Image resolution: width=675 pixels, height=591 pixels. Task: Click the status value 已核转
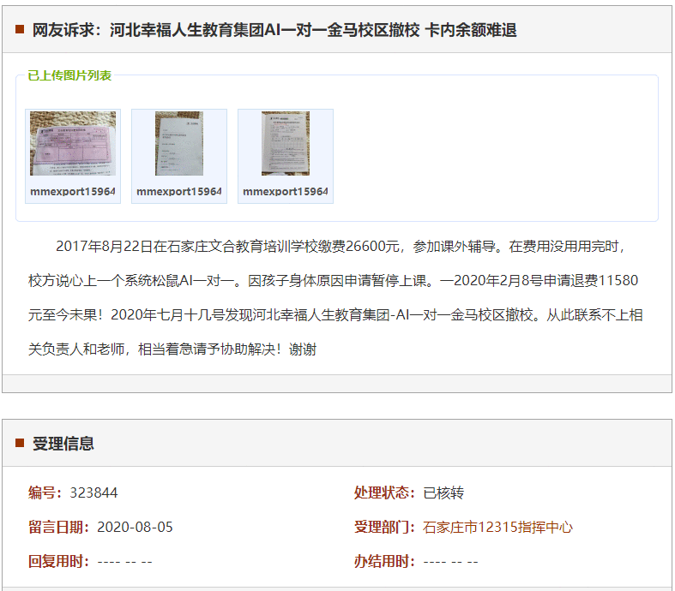(443, 493)
